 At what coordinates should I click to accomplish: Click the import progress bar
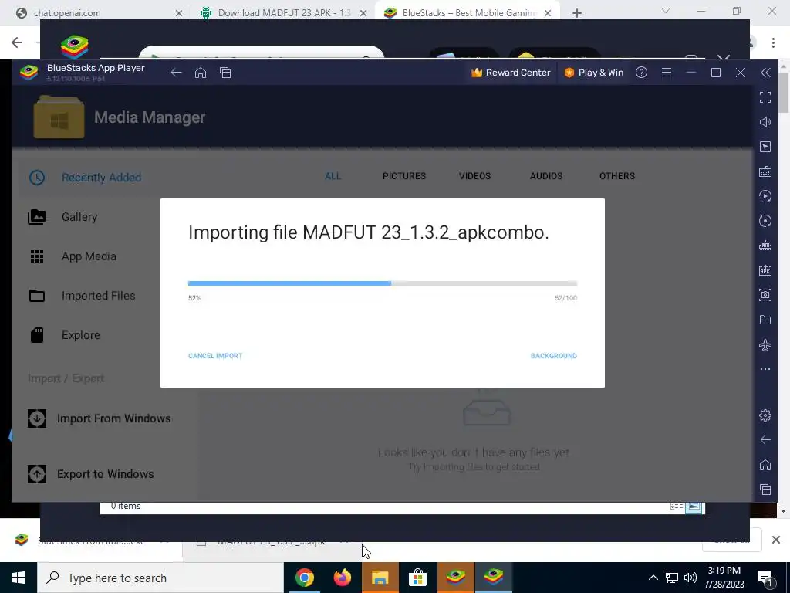coord(383,283)
